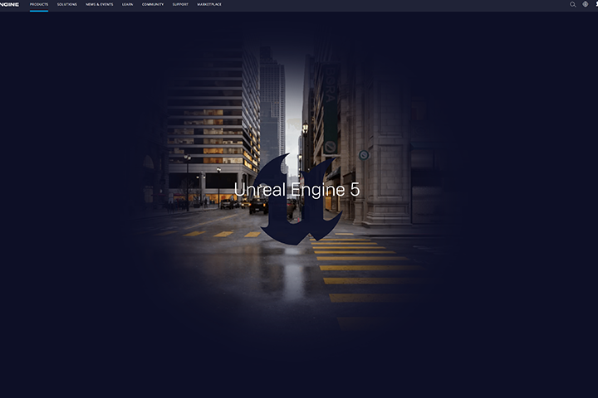
Task: Click the Unreal Engine 5 title
Action: [x=297, y=190]
